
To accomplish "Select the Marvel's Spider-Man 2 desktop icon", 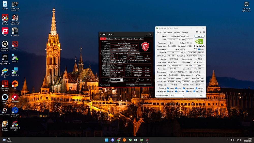I will tap(5, 59).
